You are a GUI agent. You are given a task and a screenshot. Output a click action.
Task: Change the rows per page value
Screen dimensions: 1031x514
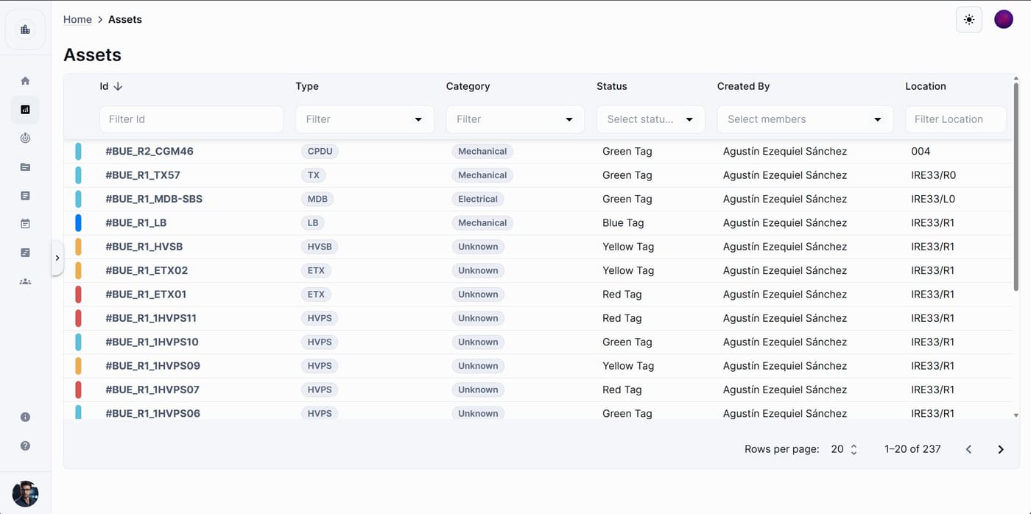click(844, 449)
